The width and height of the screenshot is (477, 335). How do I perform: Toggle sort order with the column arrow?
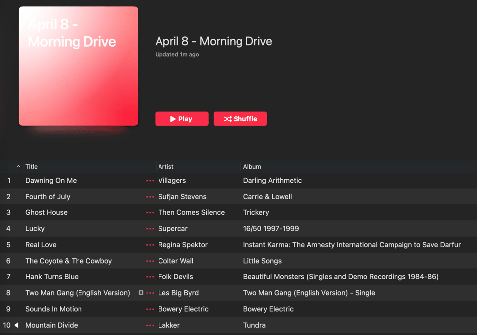(18, 167)
